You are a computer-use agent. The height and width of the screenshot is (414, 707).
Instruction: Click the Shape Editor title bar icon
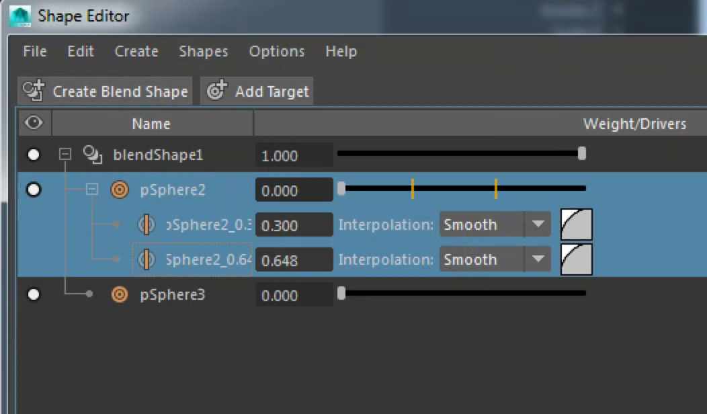point(21,15)
